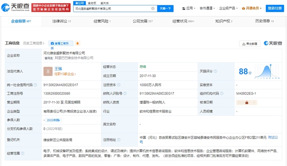
Task: Click former name 阿里巴巴雄安技术有限公司
Action: (74, 58)
